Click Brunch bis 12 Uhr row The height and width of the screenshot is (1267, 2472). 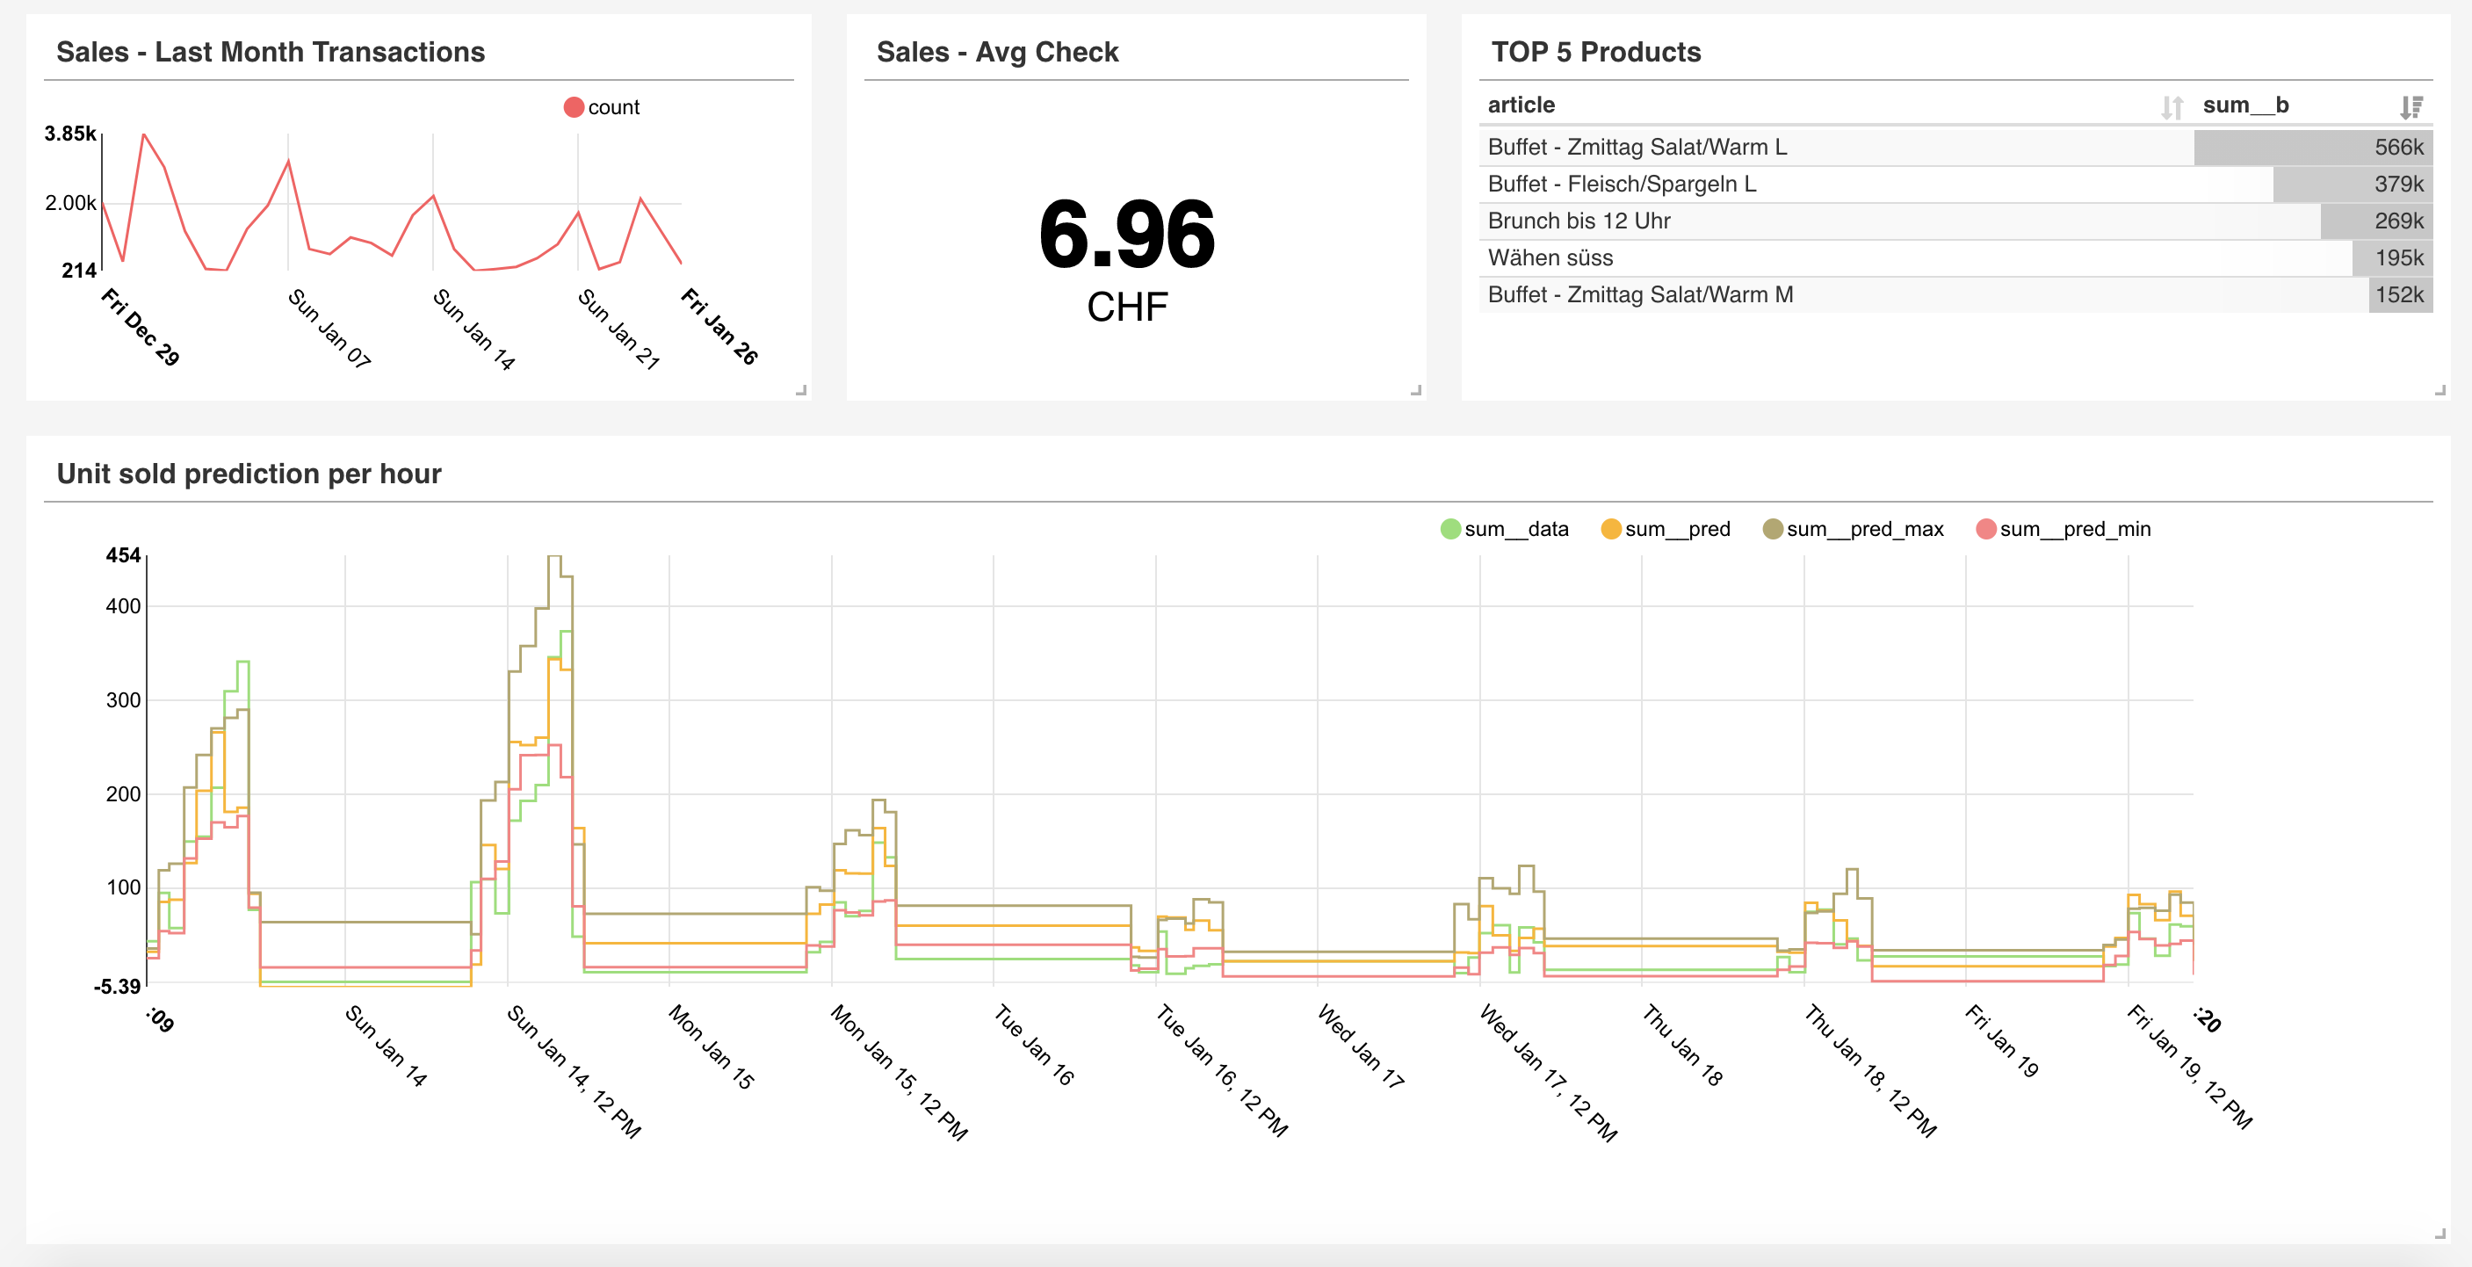point(1579,221)
